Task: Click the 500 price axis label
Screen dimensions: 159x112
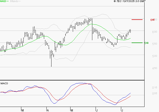Action: click(154, 56)
